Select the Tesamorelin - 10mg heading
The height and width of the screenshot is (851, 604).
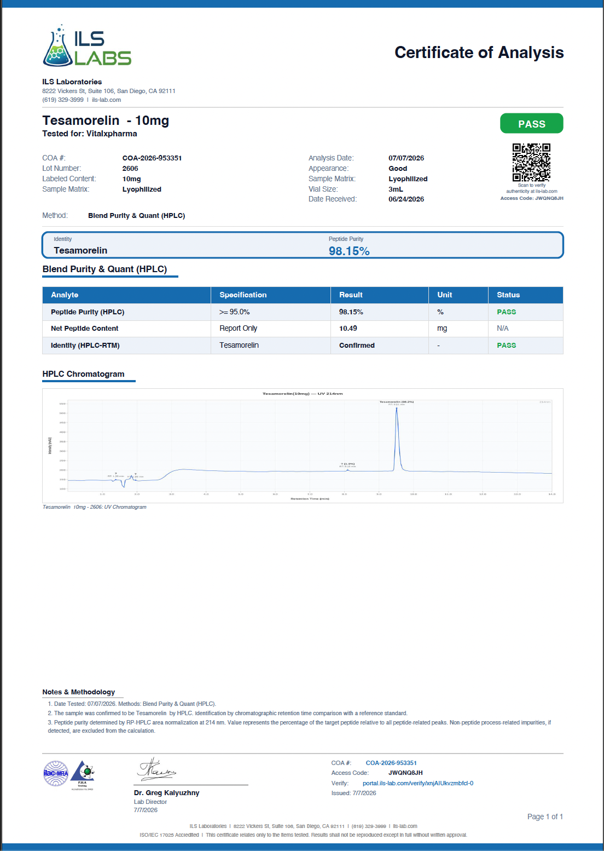[x=106, y=120]
